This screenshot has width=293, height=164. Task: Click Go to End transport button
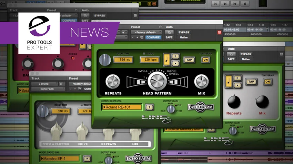245,3
